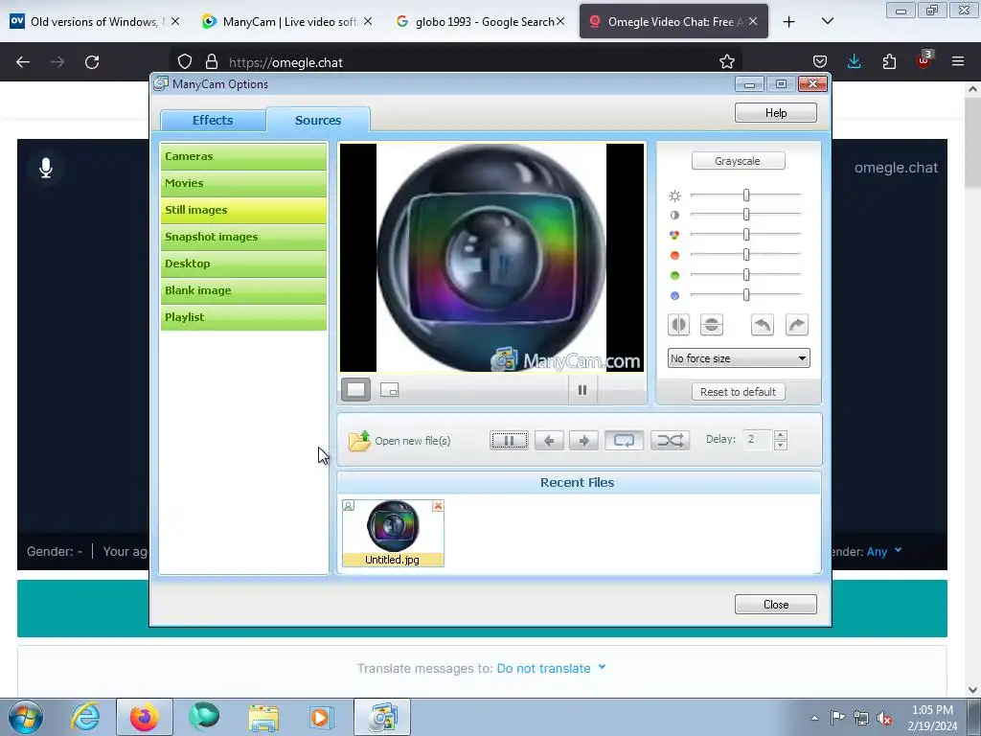This screenshot has height=736, width=981.
Task: Select the Playlist source
Action: pos(243,317)
